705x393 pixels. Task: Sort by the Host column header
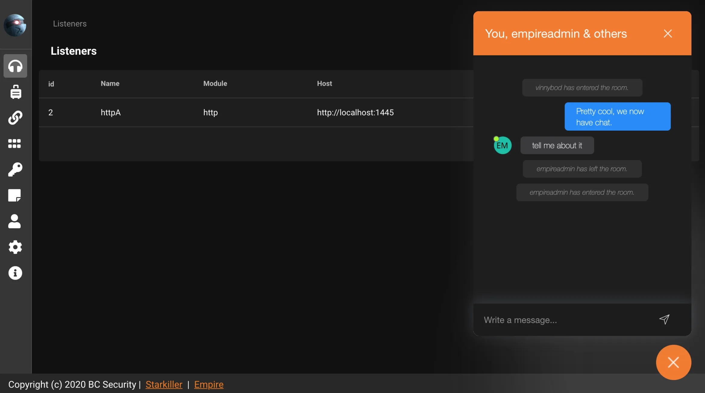coord(324,83)
